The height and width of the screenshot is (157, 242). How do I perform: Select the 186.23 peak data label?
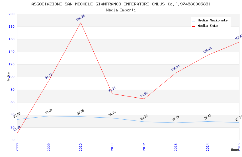80,17
